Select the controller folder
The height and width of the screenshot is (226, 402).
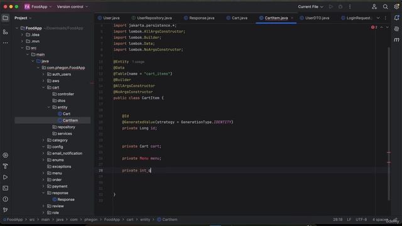[x=65, y=94]
